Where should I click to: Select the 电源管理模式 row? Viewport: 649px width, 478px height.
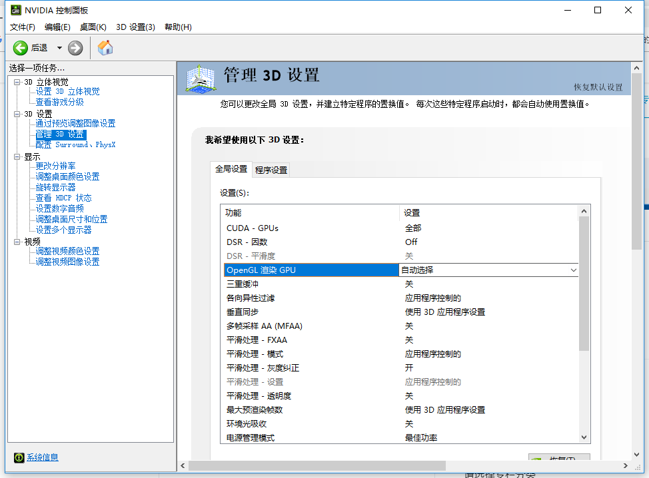(400, 437)
